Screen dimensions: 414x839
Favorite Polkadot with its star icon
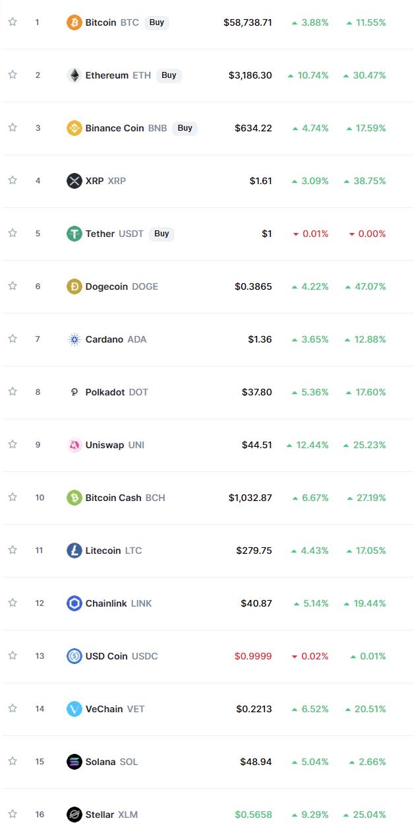(x=13, y=391)
